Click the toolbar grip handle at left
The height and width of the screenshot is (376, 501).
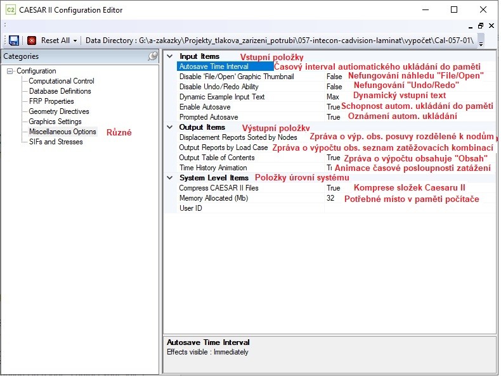tap(5, 41)
